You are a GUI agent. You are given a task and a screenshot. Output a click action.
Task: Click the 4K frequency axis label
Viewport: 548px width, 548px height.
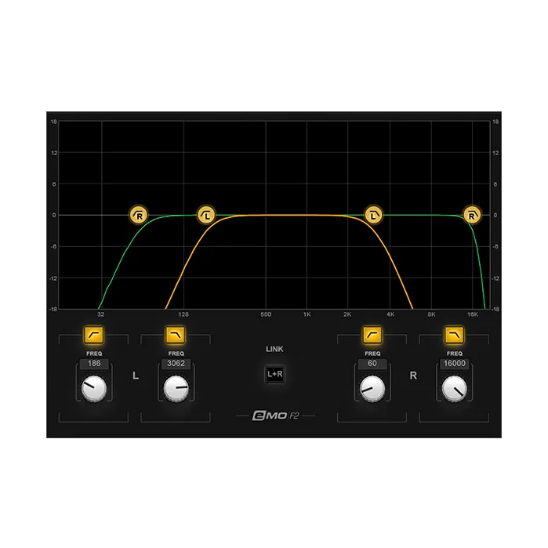click(x=390, y=314)
